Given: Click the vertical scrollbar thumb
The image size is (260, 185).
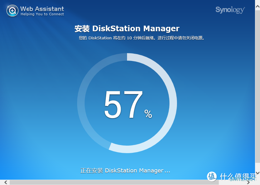Looking at the screenshot, I should click(258, 86).
